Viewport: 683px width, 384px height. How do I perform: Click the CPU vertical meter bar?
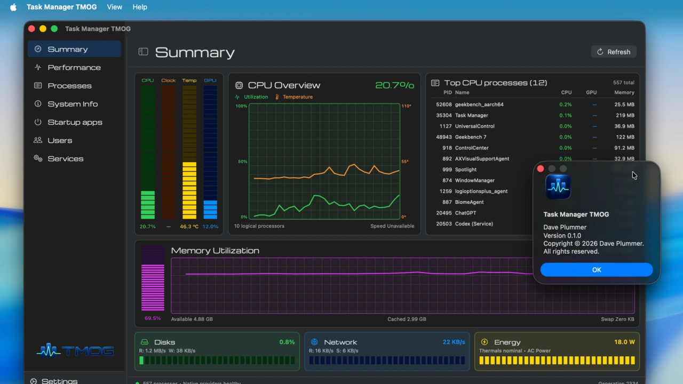[148, 152]
